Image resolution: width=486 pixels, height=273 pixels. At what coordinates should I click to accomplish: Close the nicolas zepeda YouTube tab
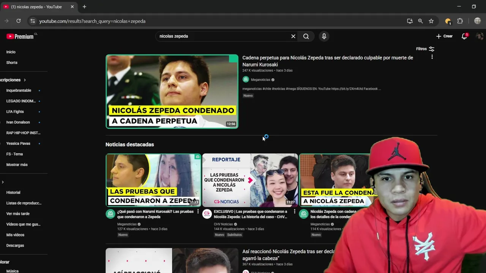tap(72, 7)
